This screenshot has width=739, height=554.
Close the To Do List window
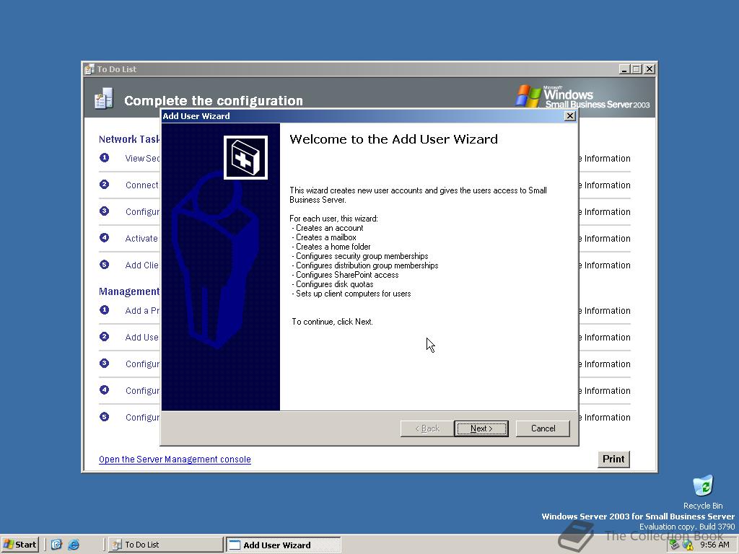click(x=649, y=69)
